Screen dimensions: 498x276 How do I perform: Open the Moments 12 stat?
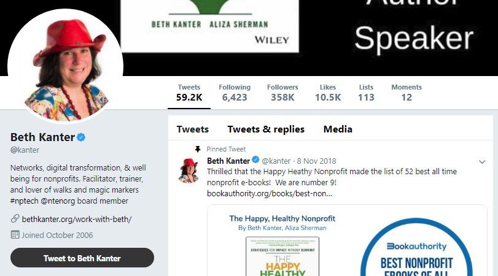click(407, 93)
